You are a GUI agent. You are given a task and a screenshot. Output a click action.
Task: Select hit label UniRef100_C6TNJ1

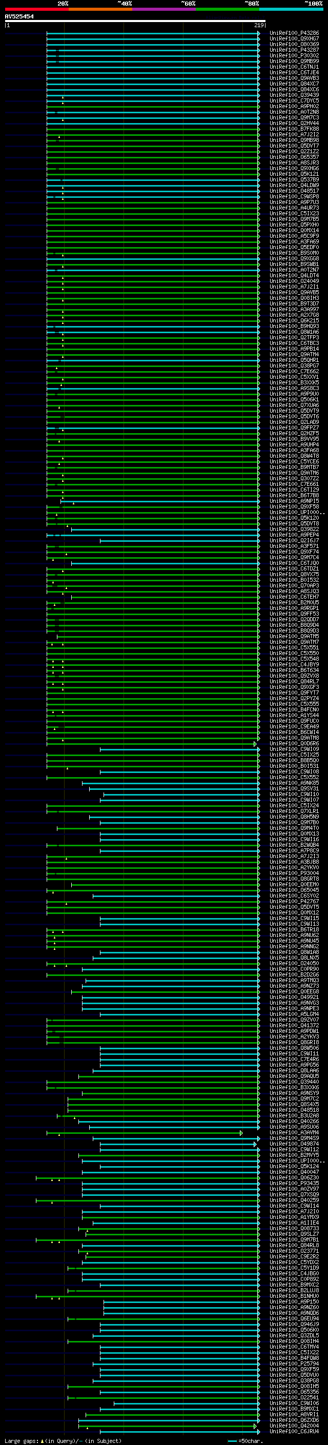click(x=294, y=67)
